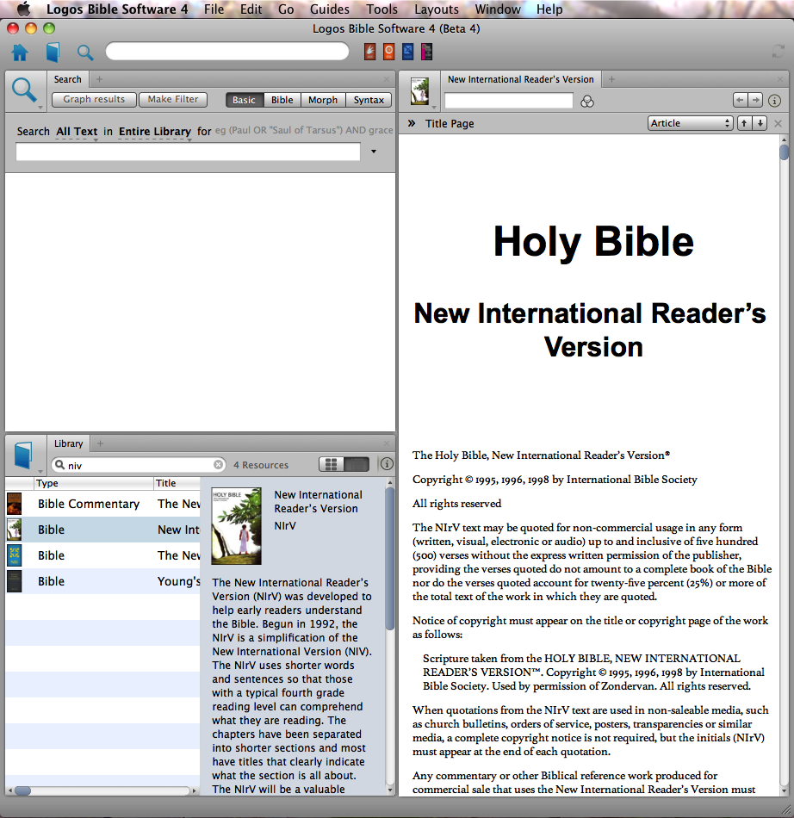Image resolution: width=794 pixels, height=818 pixels.
Task: Click the Search magnifier icon in toolbar
Action: click(85, 53)
